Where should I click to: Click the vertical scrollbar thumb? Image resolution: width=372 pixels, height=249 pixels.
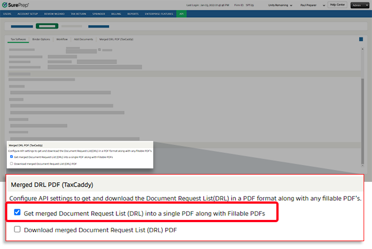[362, 121]
